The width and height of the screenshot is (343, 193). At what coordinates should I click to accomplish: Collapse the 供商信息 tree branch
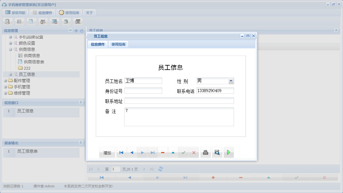10,49
